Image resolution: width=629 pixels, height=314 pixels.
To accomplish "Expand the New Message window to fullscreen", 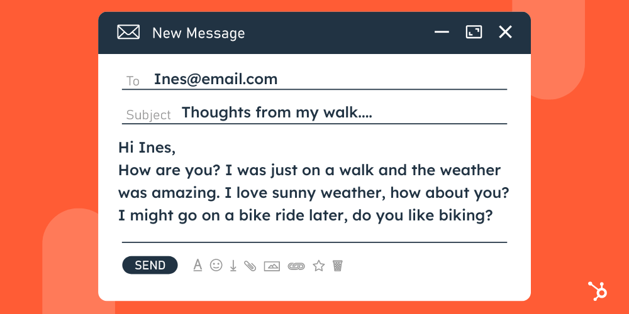I will pyautogui.click(x=473, y=32).
